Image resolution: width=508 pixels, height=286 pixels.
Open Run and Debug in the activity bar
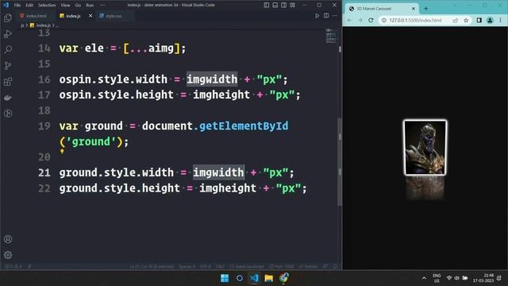tap(8, 33)
